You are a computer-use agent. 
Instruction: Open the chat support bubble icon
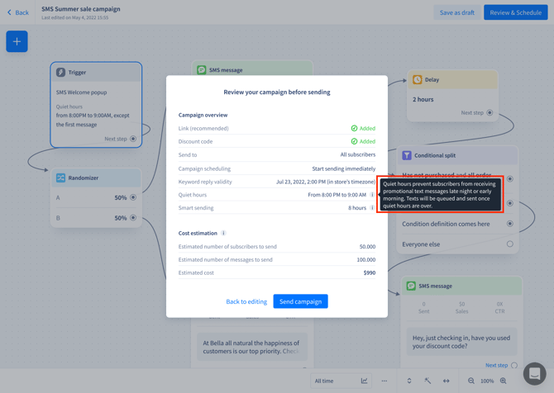pos(534,373)
